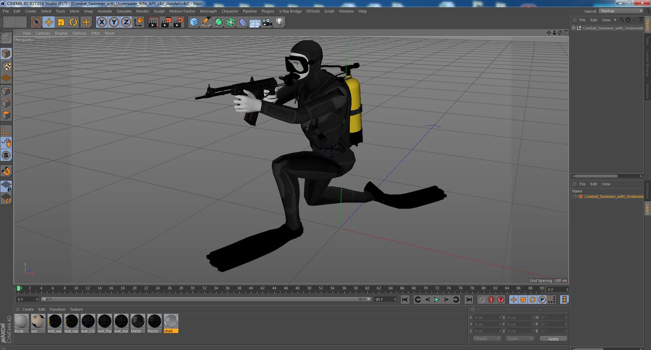Screen dimensions: 651x350
Task: Add a Cube primitive object
Action: pyautogui.click(x=194, y=22)
